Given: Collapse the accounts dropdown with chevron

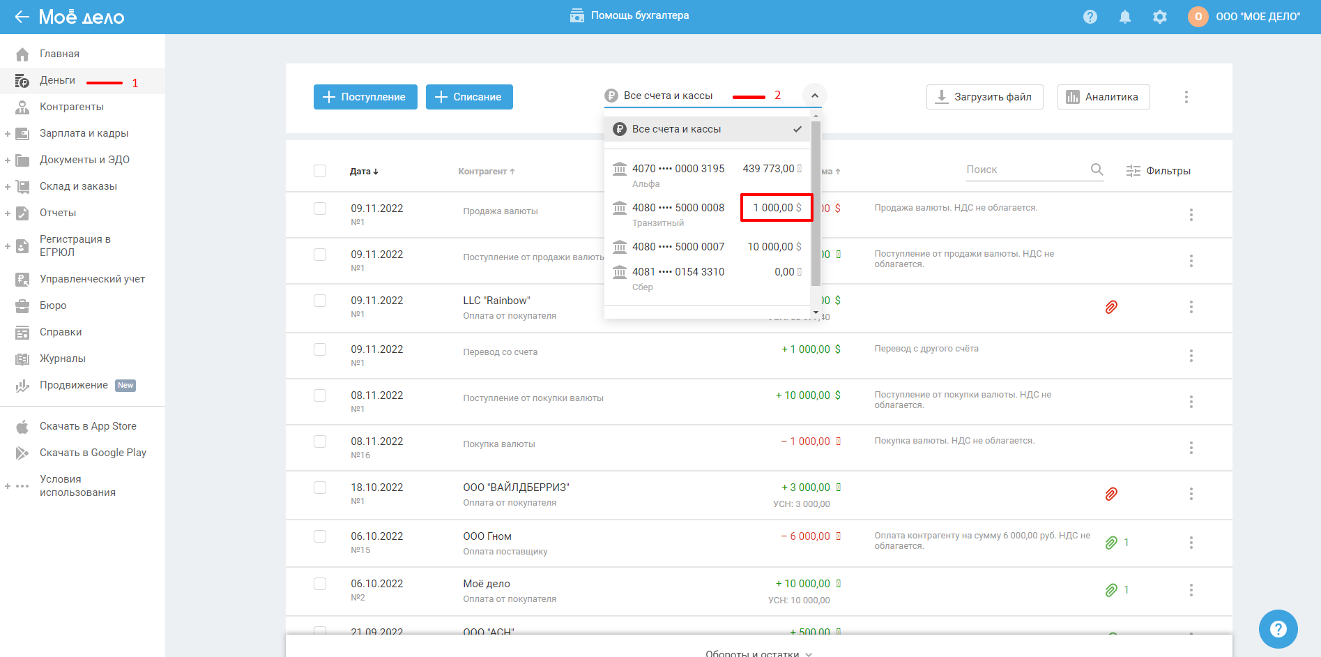Looking at the screenshot, I should [x=814, y=96].
